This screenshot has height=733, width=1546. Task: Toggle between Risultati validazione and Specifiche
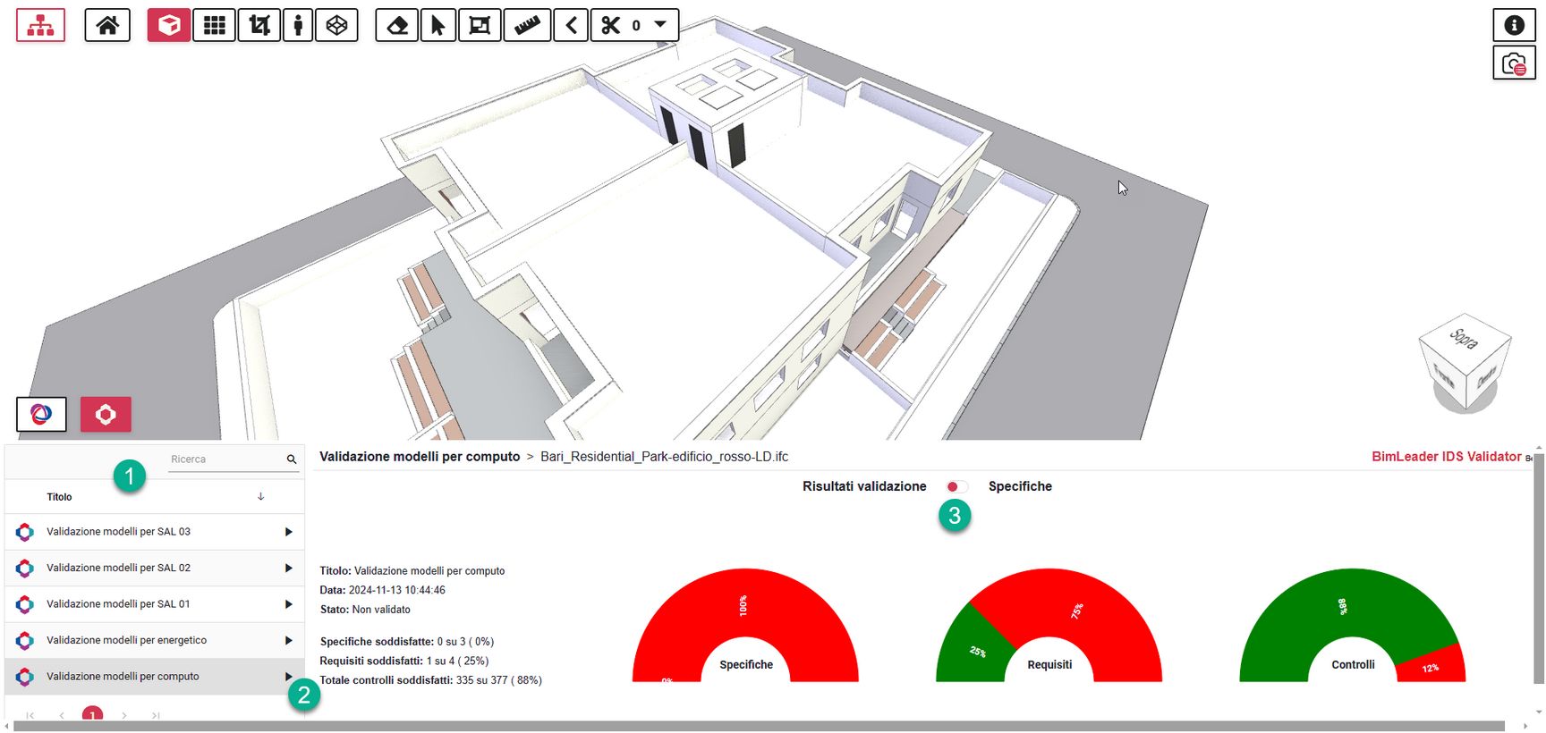click(x=956, y=486)
